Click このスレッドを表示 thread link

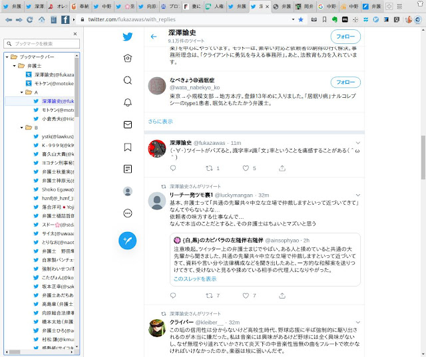195,279
